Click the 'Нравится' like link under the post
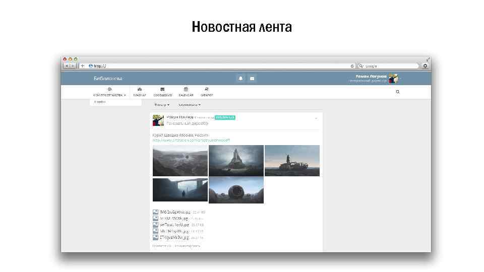Viewport: 484px width, 272px height. click(162, 246)
